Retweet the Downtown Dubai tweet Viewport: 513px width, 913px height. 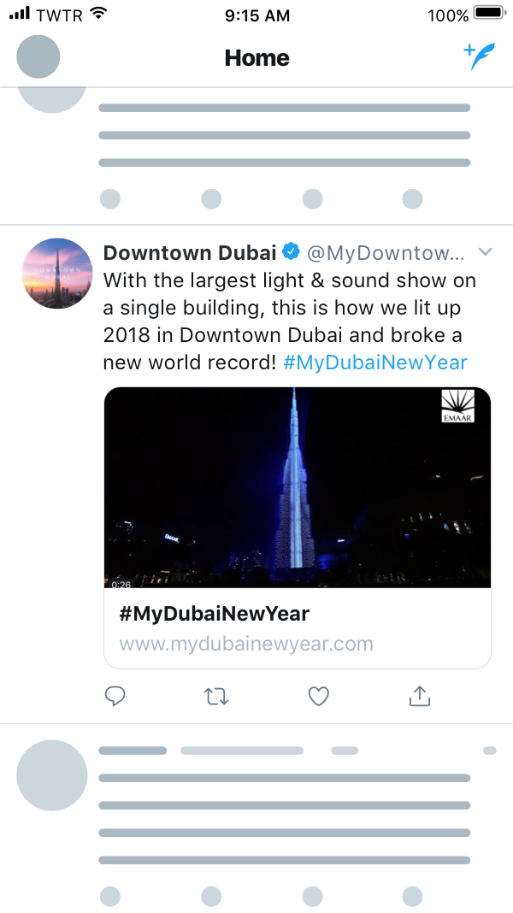tap(216, 697)
